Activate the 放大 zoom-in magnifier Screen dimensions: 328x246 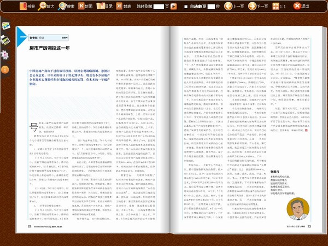point(46,6)
